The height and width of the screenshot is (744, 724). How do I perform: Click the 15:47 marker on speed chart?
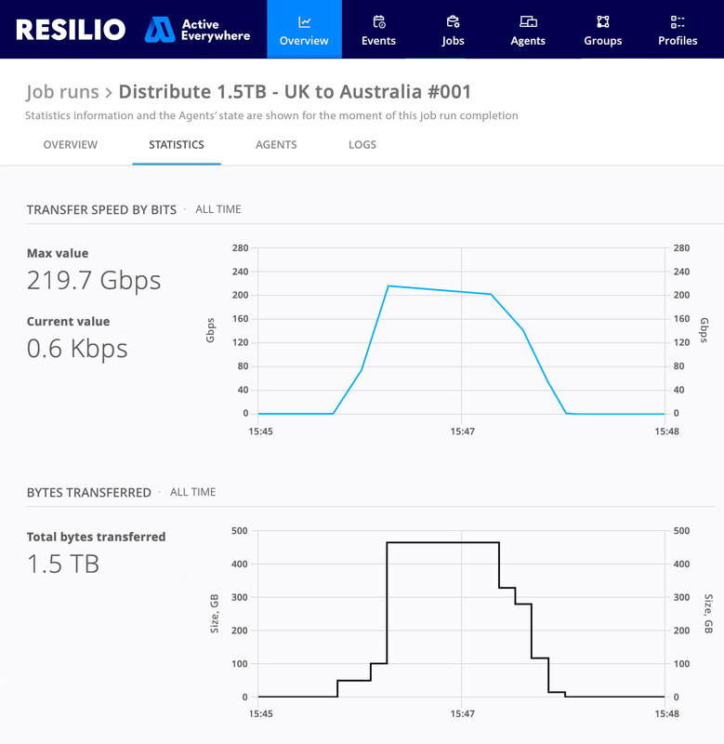click(462, 432)
